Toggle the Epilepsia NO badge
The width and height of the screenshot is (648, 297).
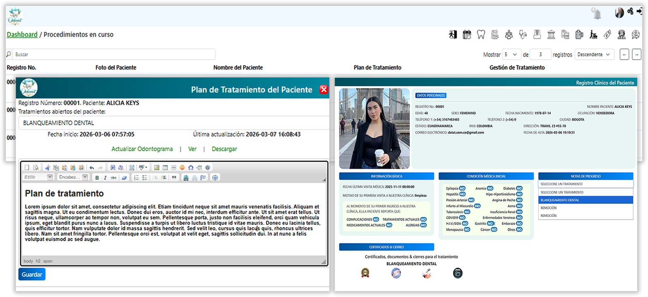click(462, 188)
